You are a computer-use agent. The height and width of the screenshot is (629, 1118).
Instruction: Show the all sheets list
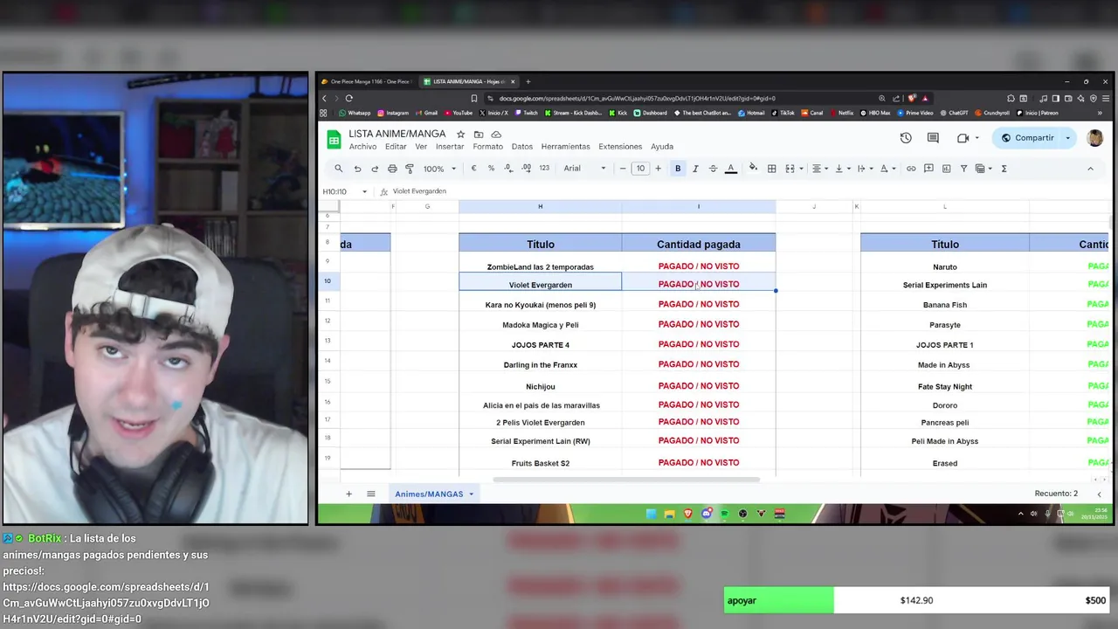point(370,494)
